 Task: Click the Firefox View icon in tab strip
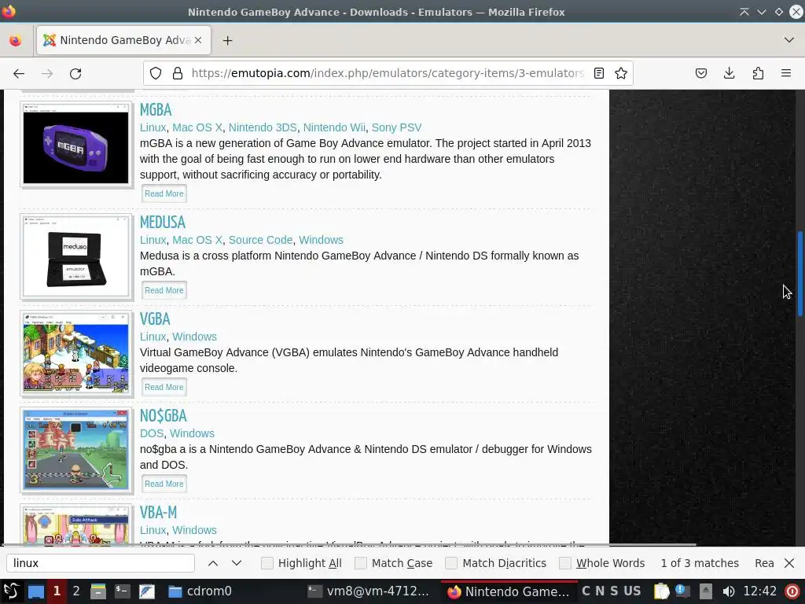16,40
